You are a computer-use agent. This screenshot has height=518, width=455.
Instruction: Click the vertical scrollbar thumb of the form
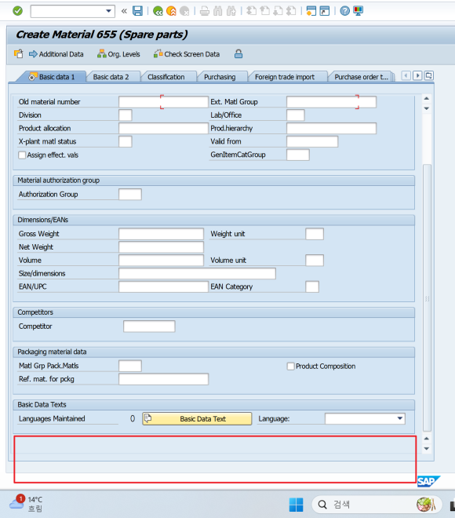click(x=427, y=297)
